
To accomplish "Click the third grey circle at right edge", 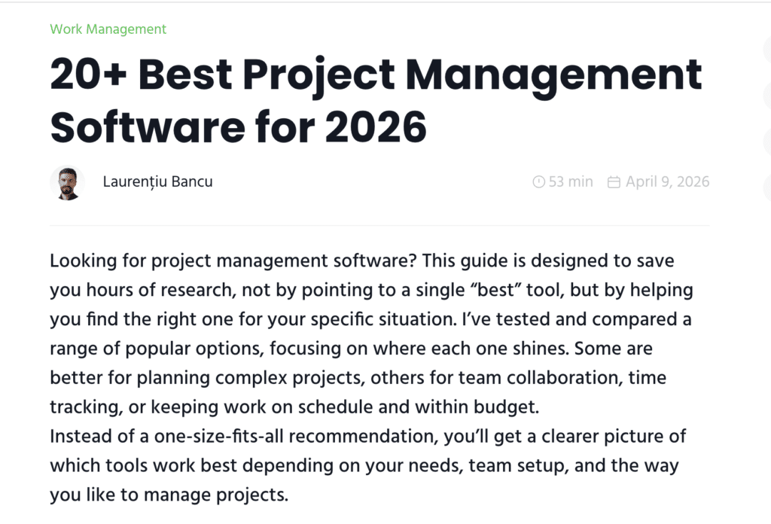I will (767, 141).
